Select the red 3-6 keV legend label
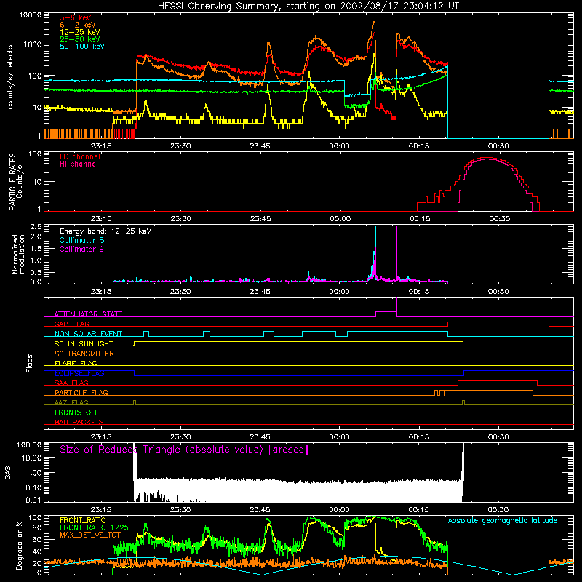This screenshot has width=582, height=582. coord(76,17)
